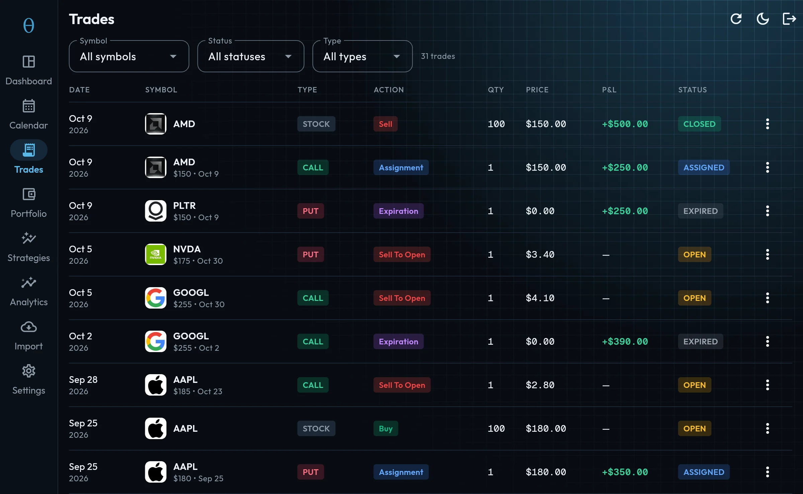Click the ASSIGNED badge in AMD row
803x494 pixels.
point(704,167)
